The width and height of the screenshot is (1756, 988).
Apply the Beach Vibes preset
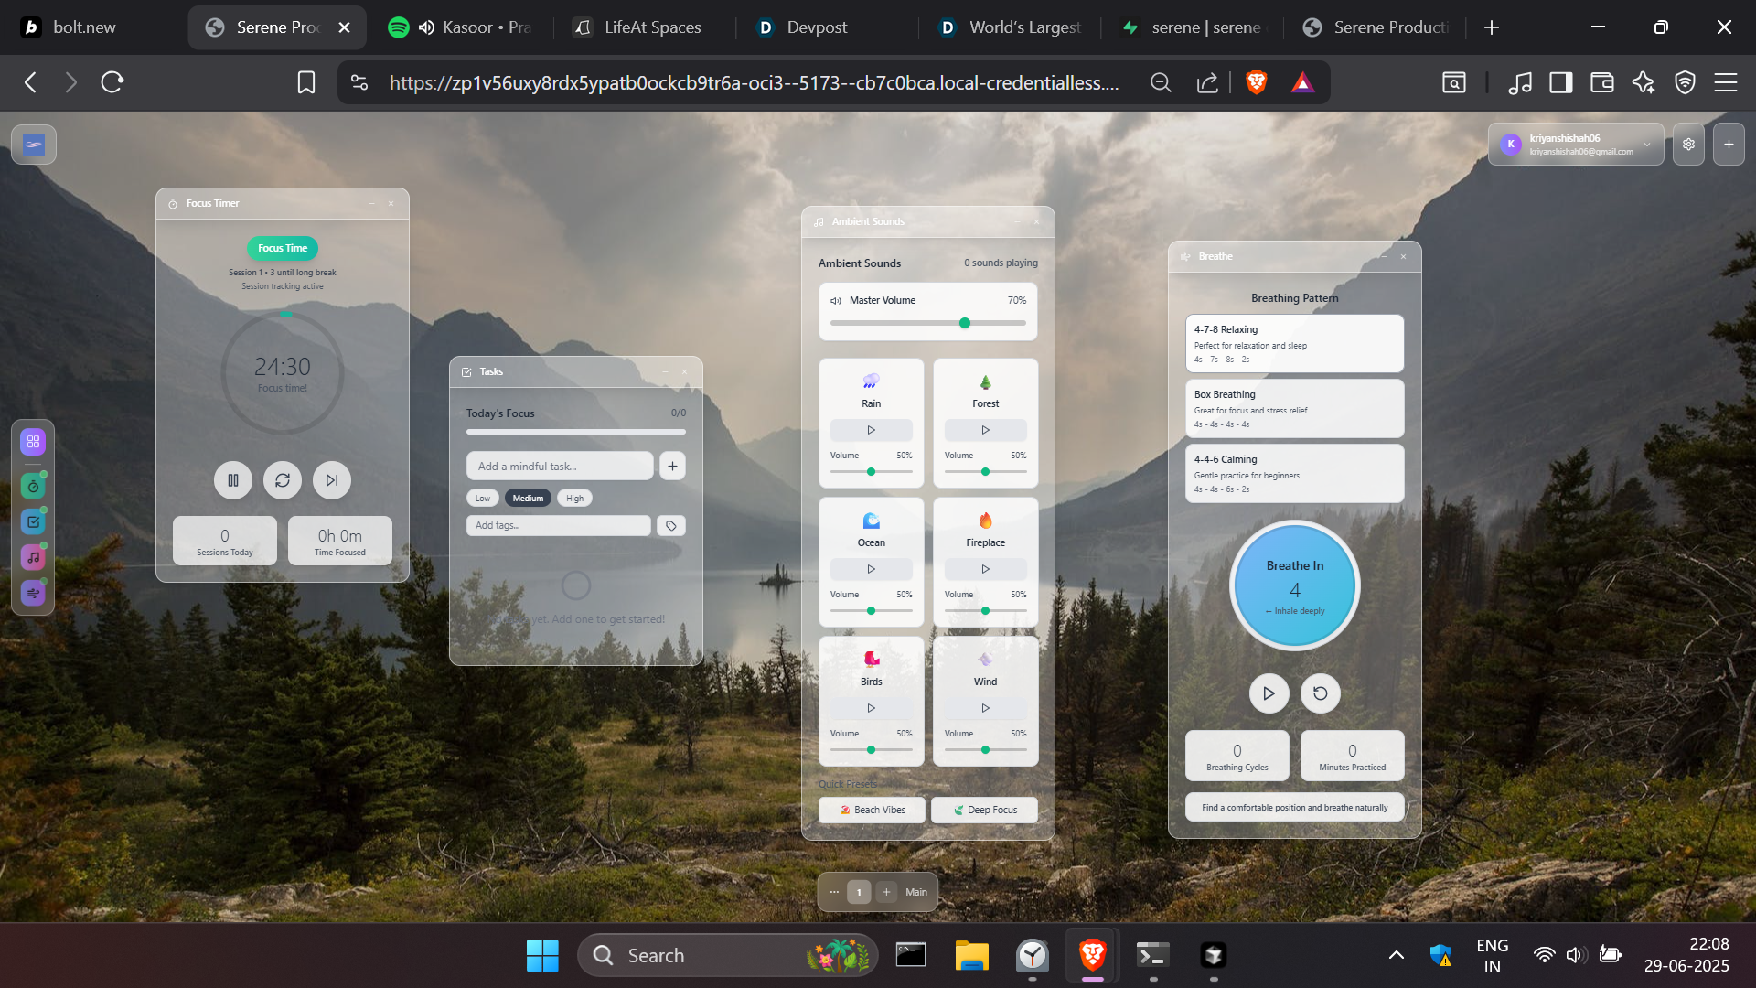click(x=872, y=810)
